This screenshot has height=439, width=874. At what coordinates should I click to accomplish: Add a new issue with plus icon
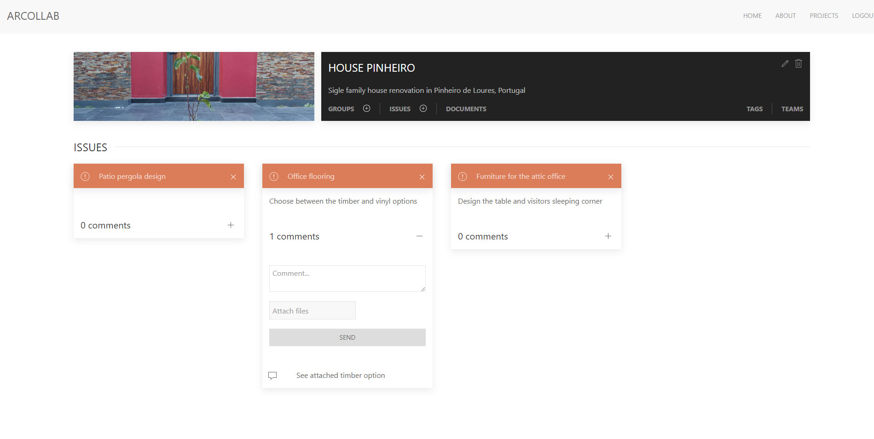[x=423, y=108]
